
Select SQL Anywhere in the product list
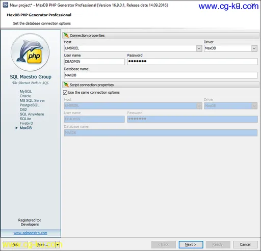coord(32,114)
